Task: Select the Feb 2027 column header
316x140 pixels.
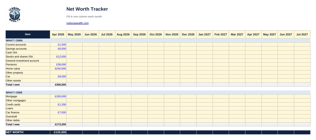Action: (x=221, y=34)
